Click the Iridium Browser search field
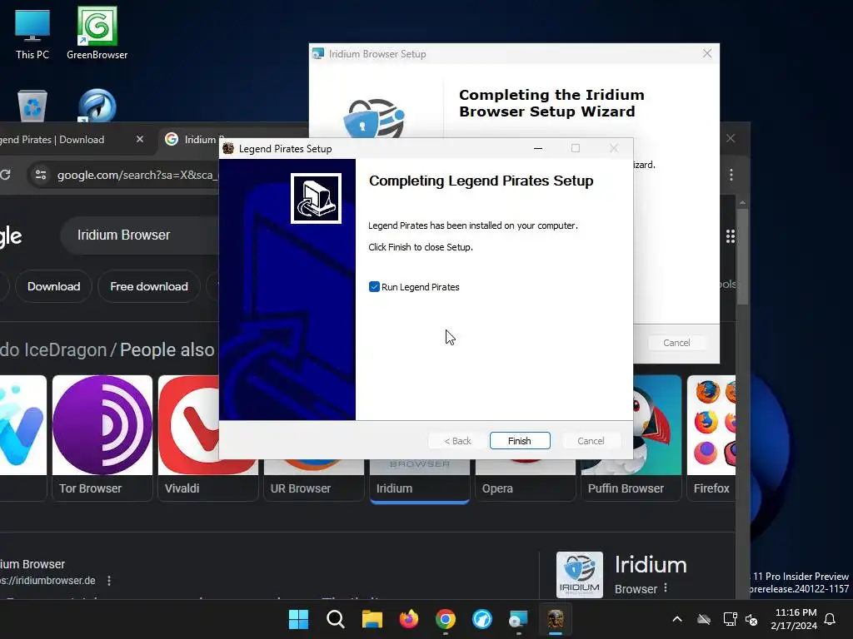 coord(140,235)
